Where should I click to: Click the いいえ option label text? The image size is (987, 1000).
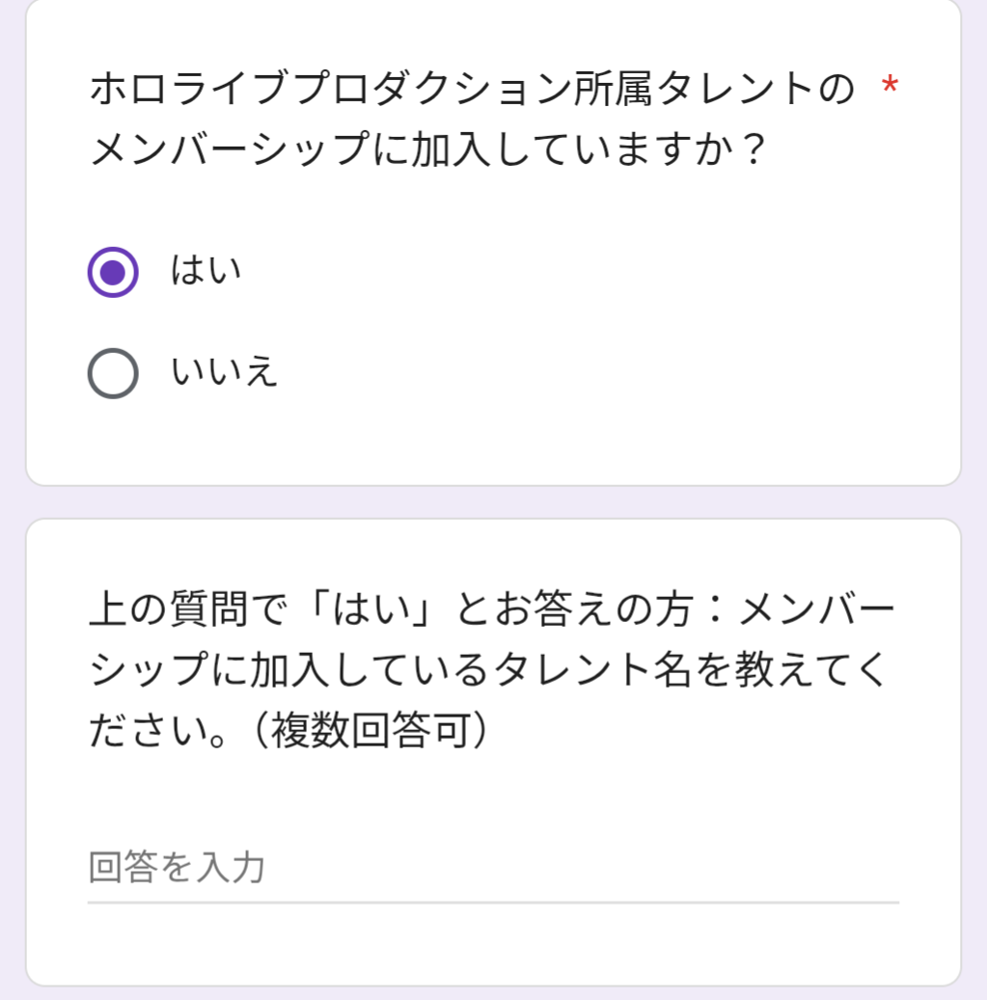coord(225,371)
